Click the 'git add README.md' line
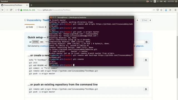178x100 pixels. click(x=38, y=66)
